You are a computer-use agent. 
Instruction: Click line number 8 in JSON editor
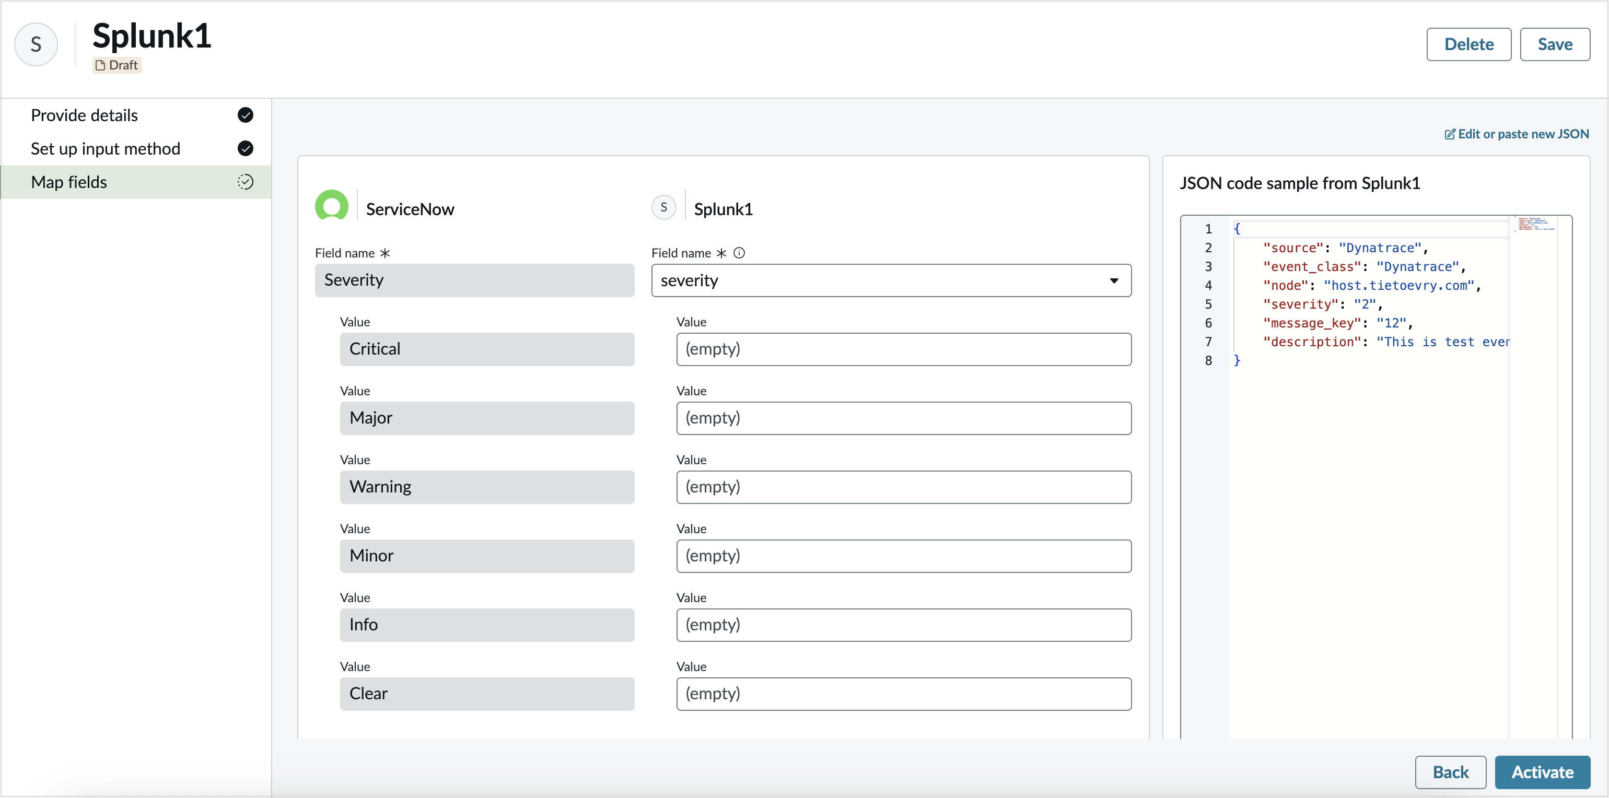click(1208, 360)
